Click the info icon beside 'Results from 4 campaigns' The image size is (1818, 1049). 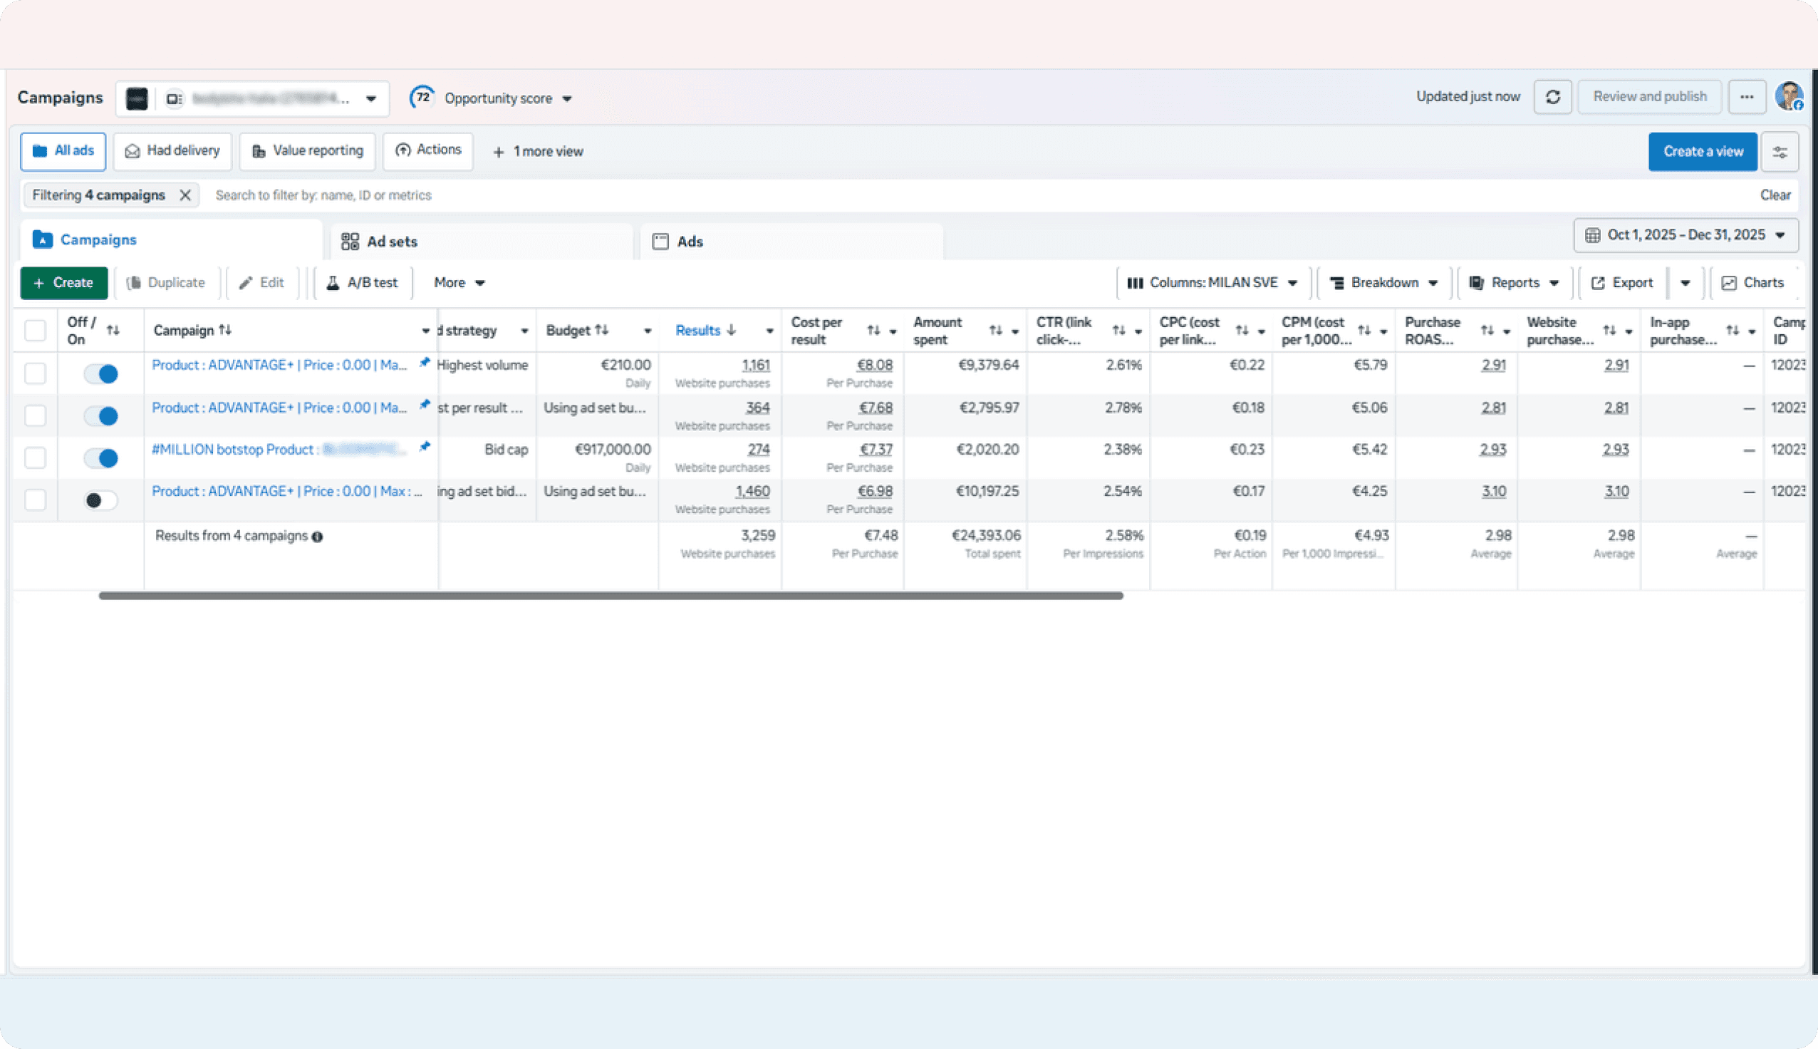click(x=317, y=537)
